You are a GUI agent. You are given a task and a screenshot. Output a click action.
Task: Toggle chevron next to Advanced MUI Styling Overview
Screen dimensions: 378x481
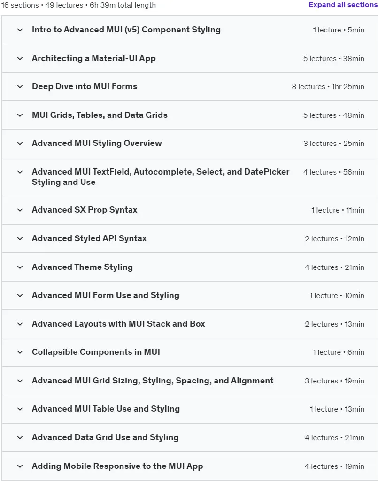pos(20,143)
